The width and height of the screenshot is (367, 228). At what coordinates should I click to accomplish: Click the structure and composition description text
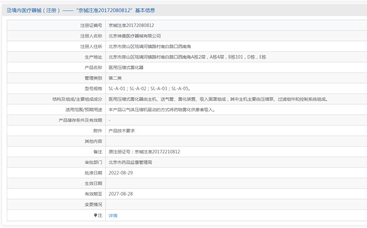click(219, 99)
